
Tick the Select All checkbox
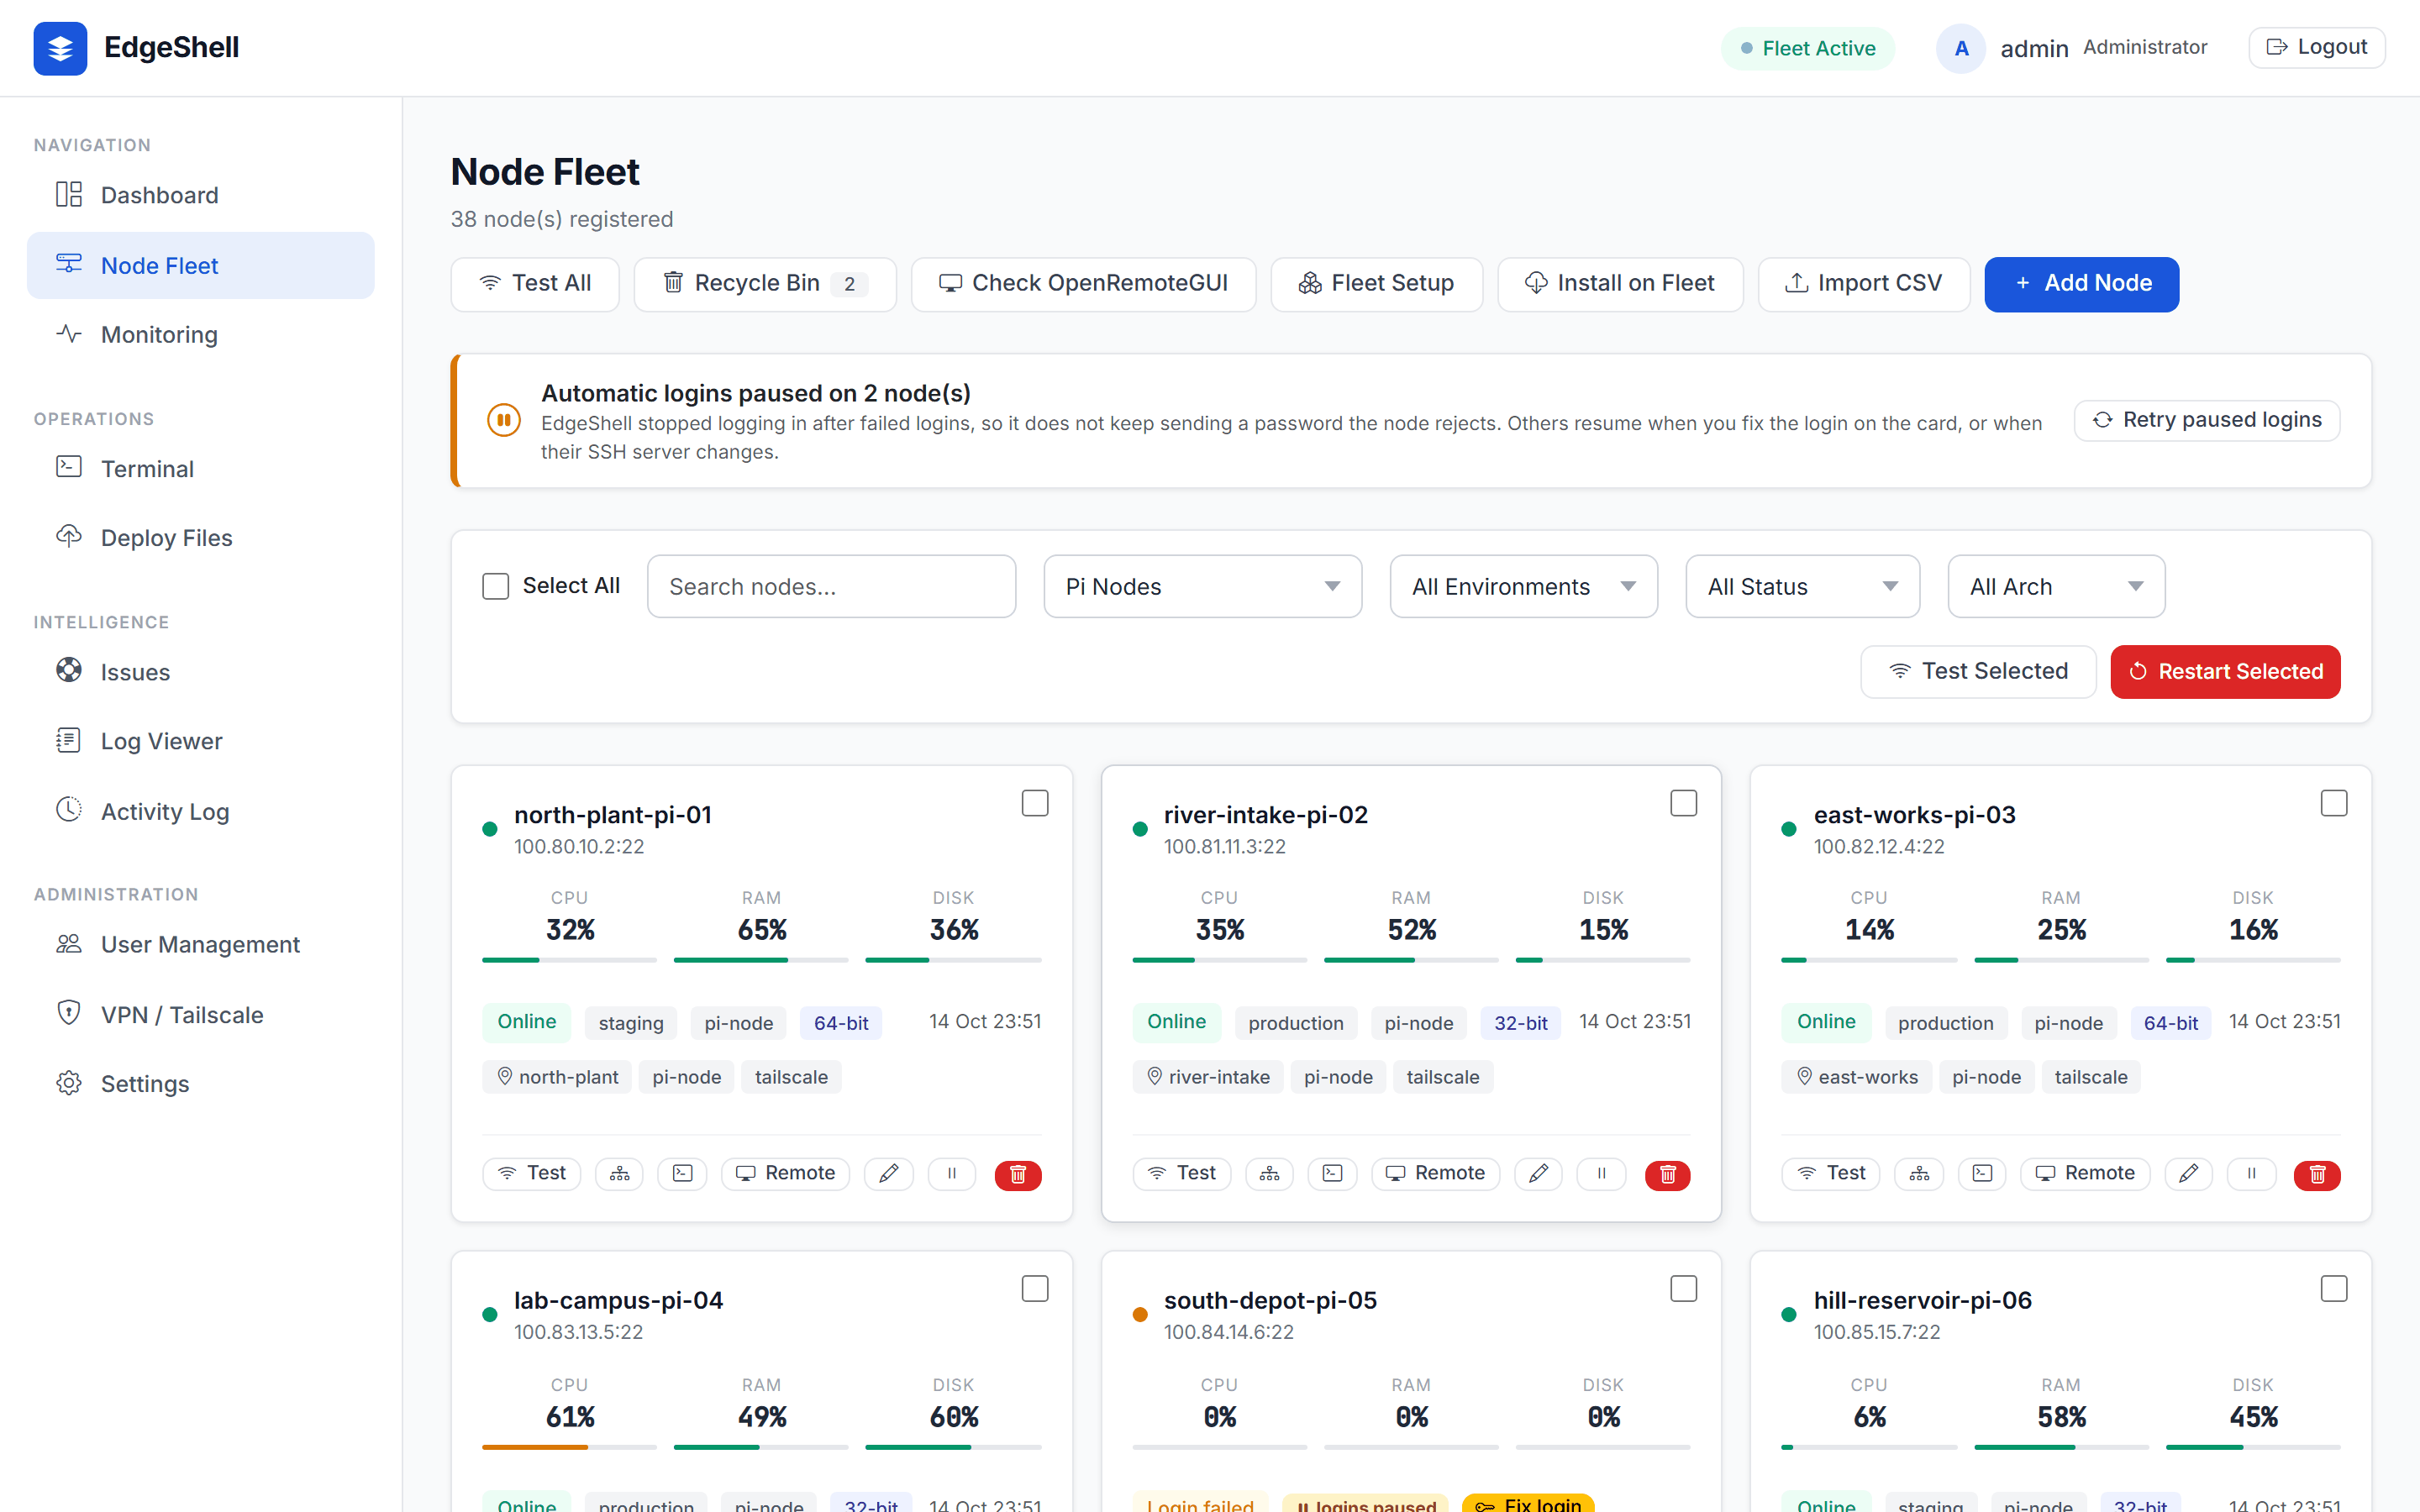point(495,586)
